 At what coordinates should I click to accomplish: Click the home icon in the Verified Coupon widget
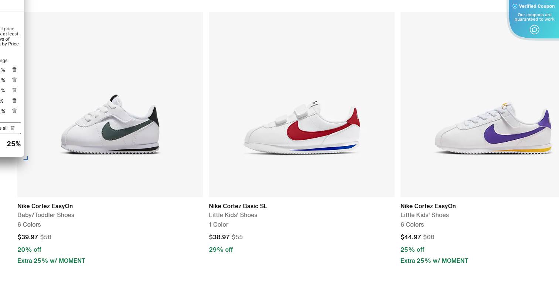[534, 30]
